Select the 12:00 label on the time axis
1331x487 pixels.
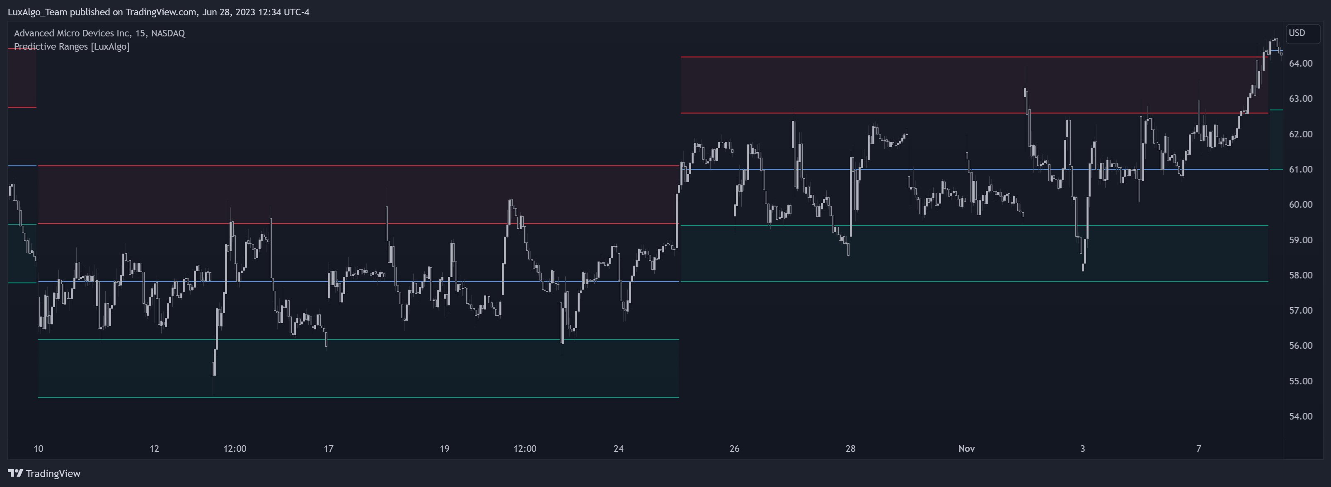tap(235, 449)
